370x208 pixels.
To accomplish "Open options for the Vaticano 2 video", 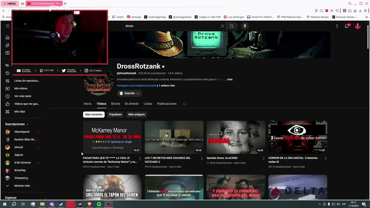I will click(202, 158).
